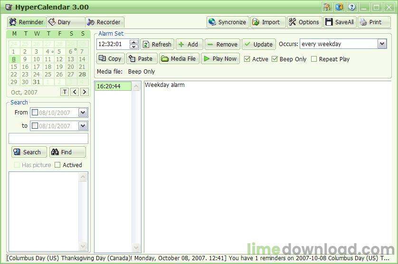This screenshot has width=398, height=264.
Task: Open Options with the tools icon
Action: coord(304,22)
